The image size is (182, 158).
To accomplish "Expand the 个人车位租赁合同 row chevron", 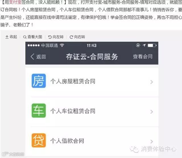I will pyautogui.click(x=152, y=112).
